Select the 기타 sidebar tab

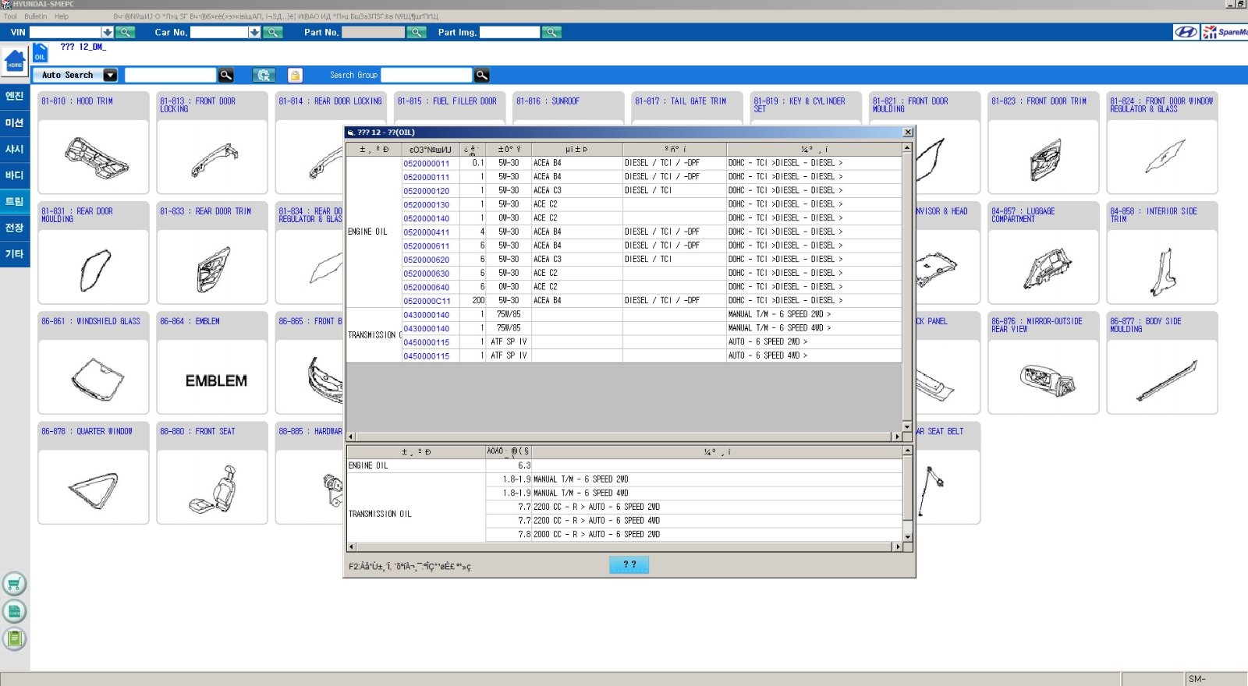click(x=15, y=254)
